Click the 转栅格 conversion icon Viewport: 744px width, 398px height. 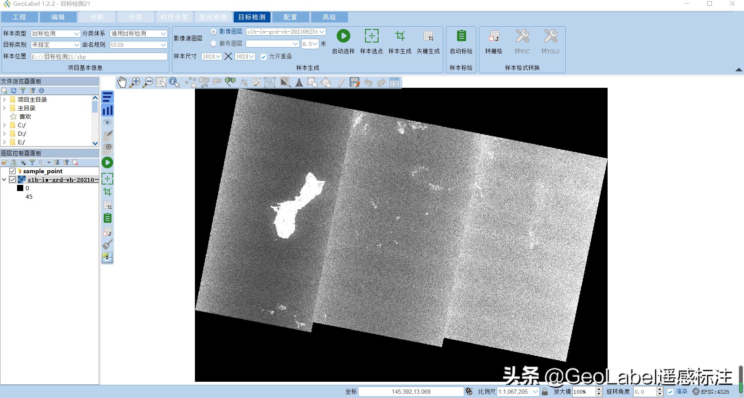493,36
